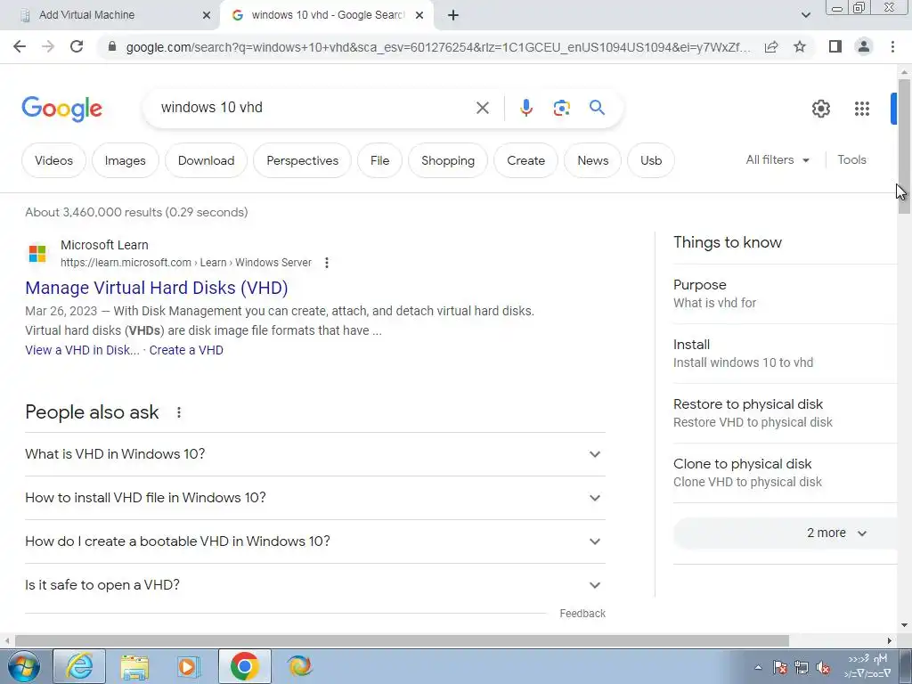The image size is (912, 684).
Task: Open People also ask options dots
Action: pos(178,412)
